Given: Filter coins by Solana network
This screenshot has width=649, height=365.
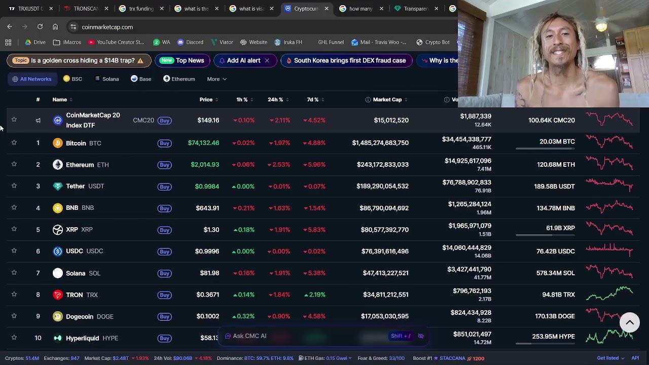Looking at the screenshot, I should tap(106, 79).
